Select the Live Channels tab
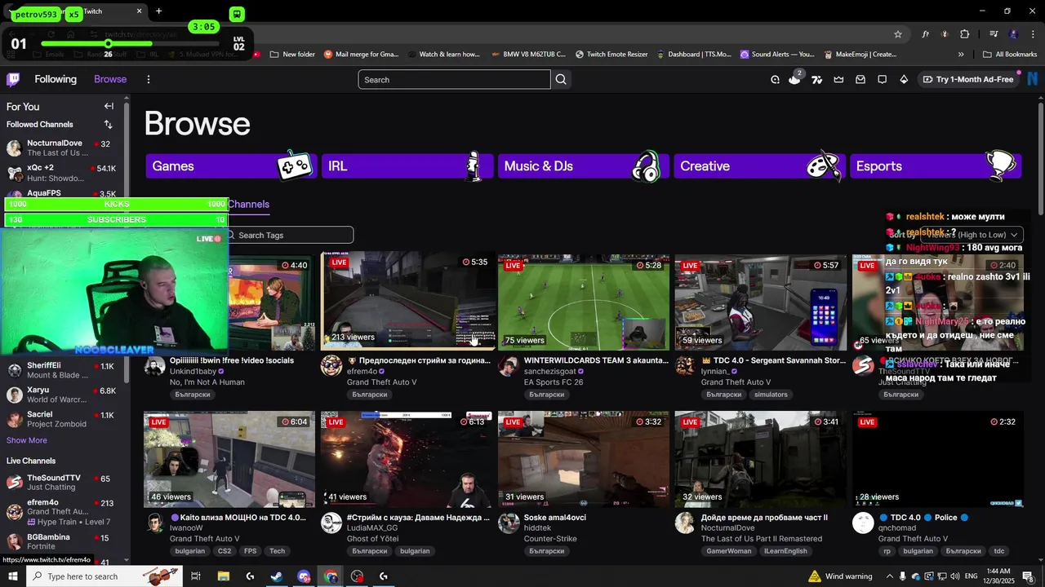1045x587 pixels. click(x=248, y=205)
